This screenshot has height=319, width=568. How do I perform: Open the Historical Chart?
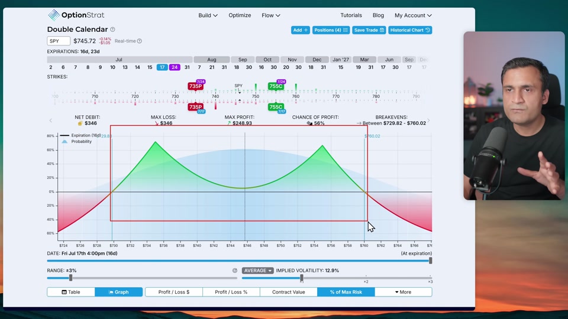[x=410, y=30]
